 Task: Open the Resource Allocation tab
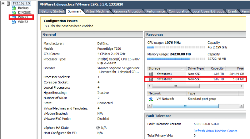click(x=128, y=11)
